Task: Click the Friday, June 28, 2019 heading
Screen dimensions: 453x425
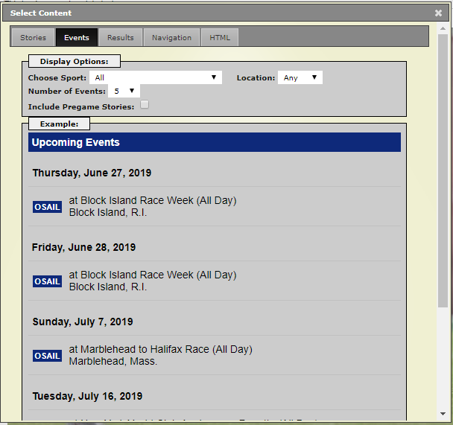Action: (83, 247)
